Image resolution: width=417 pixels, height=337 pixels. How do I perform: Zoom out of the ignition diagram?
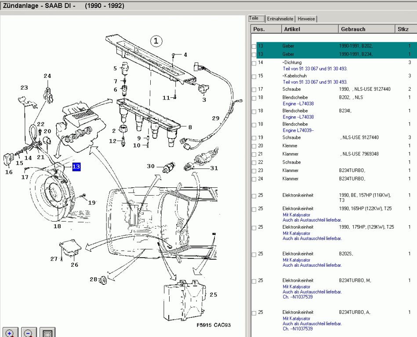click(x=29, y=333)
